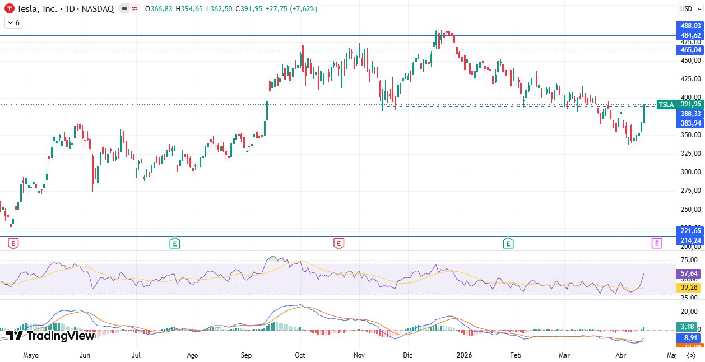Click the purple RSI value label 57,64
The width and height of the screenshot is (705, 362).
coord(690,274)
